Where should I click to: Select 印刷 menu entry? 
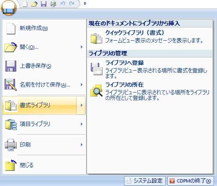pyautogui.click(x=44, y=145)
